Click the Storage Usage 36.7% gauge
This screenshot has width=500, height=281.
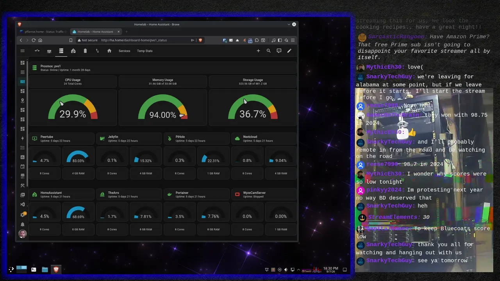(253, 107)
